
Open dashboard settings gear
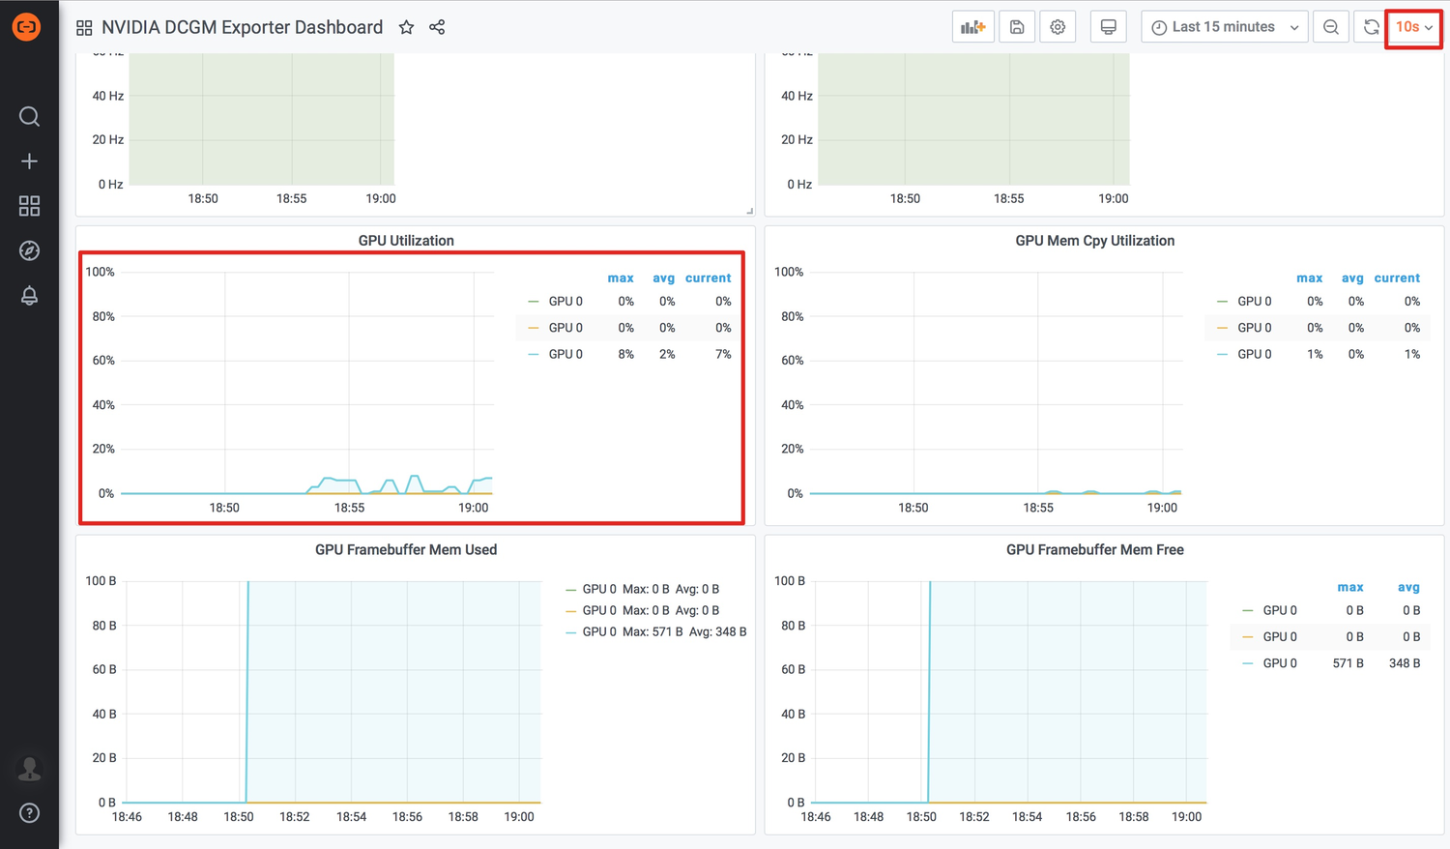click(x=1058, y=27)
